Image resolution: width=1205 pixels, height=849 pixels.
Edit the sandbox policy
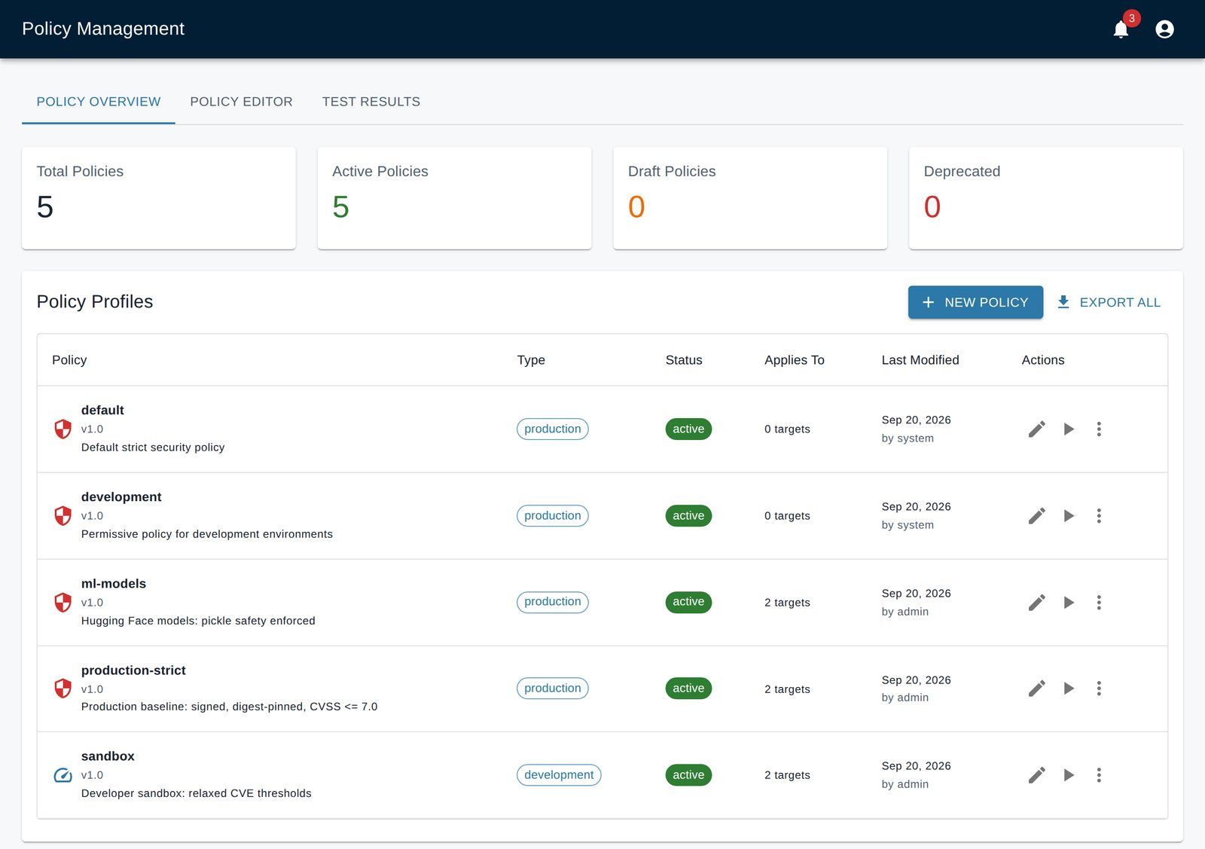(x=1037, y=775)
